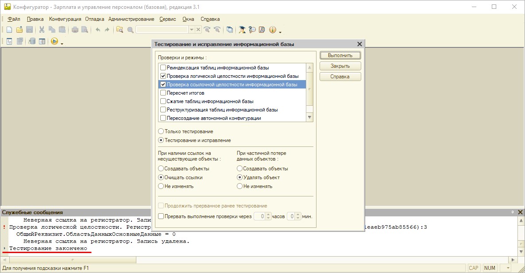525x273 pixels.
Task: Open Print Preview from the toolbar
Action: pyautogui.click(x=85, y=30)
